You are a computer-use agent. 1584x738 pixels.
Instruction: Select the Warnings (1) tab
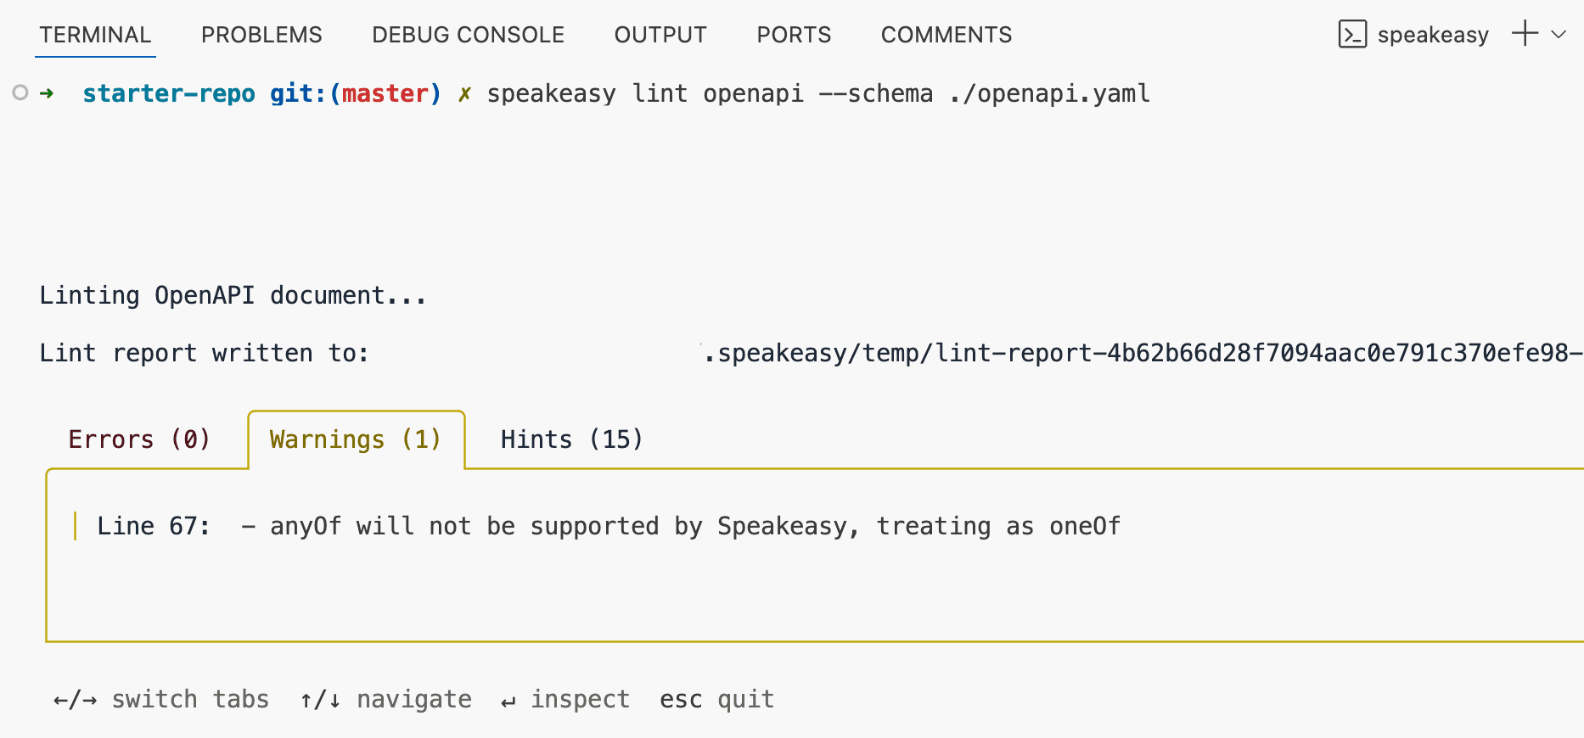pos(356,439)
